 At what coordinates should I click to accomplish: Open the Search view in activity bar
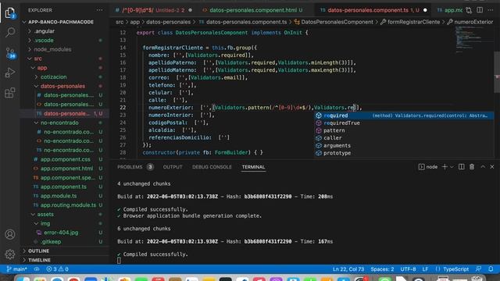[x=10, y=32]
